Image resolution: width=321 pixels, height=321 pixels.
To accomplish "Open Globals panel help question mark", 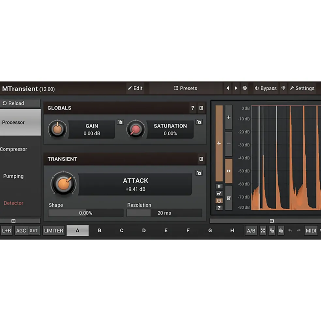I will point(192,108).
